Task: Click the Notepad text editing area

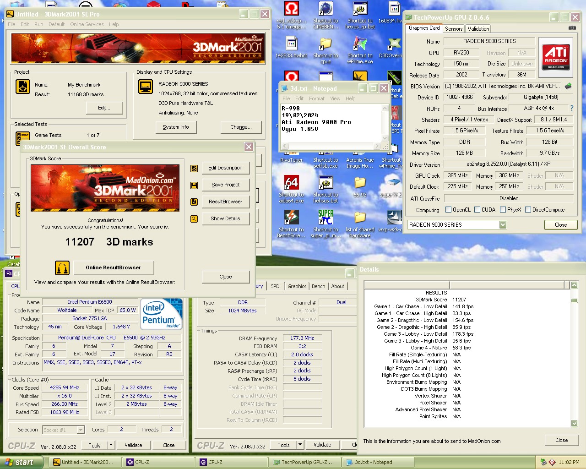Action: tap(331, 123)
